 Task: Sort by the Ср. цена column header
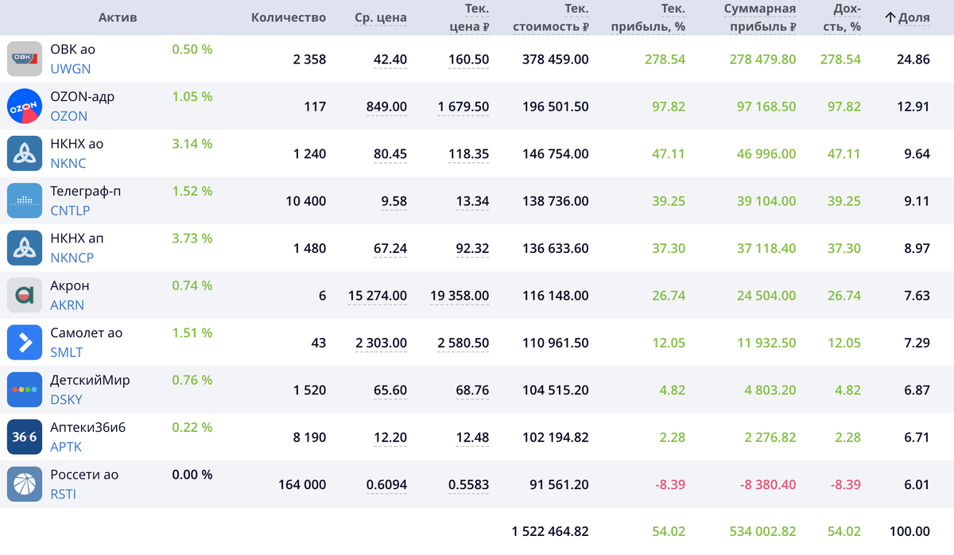tap(381, 17)
